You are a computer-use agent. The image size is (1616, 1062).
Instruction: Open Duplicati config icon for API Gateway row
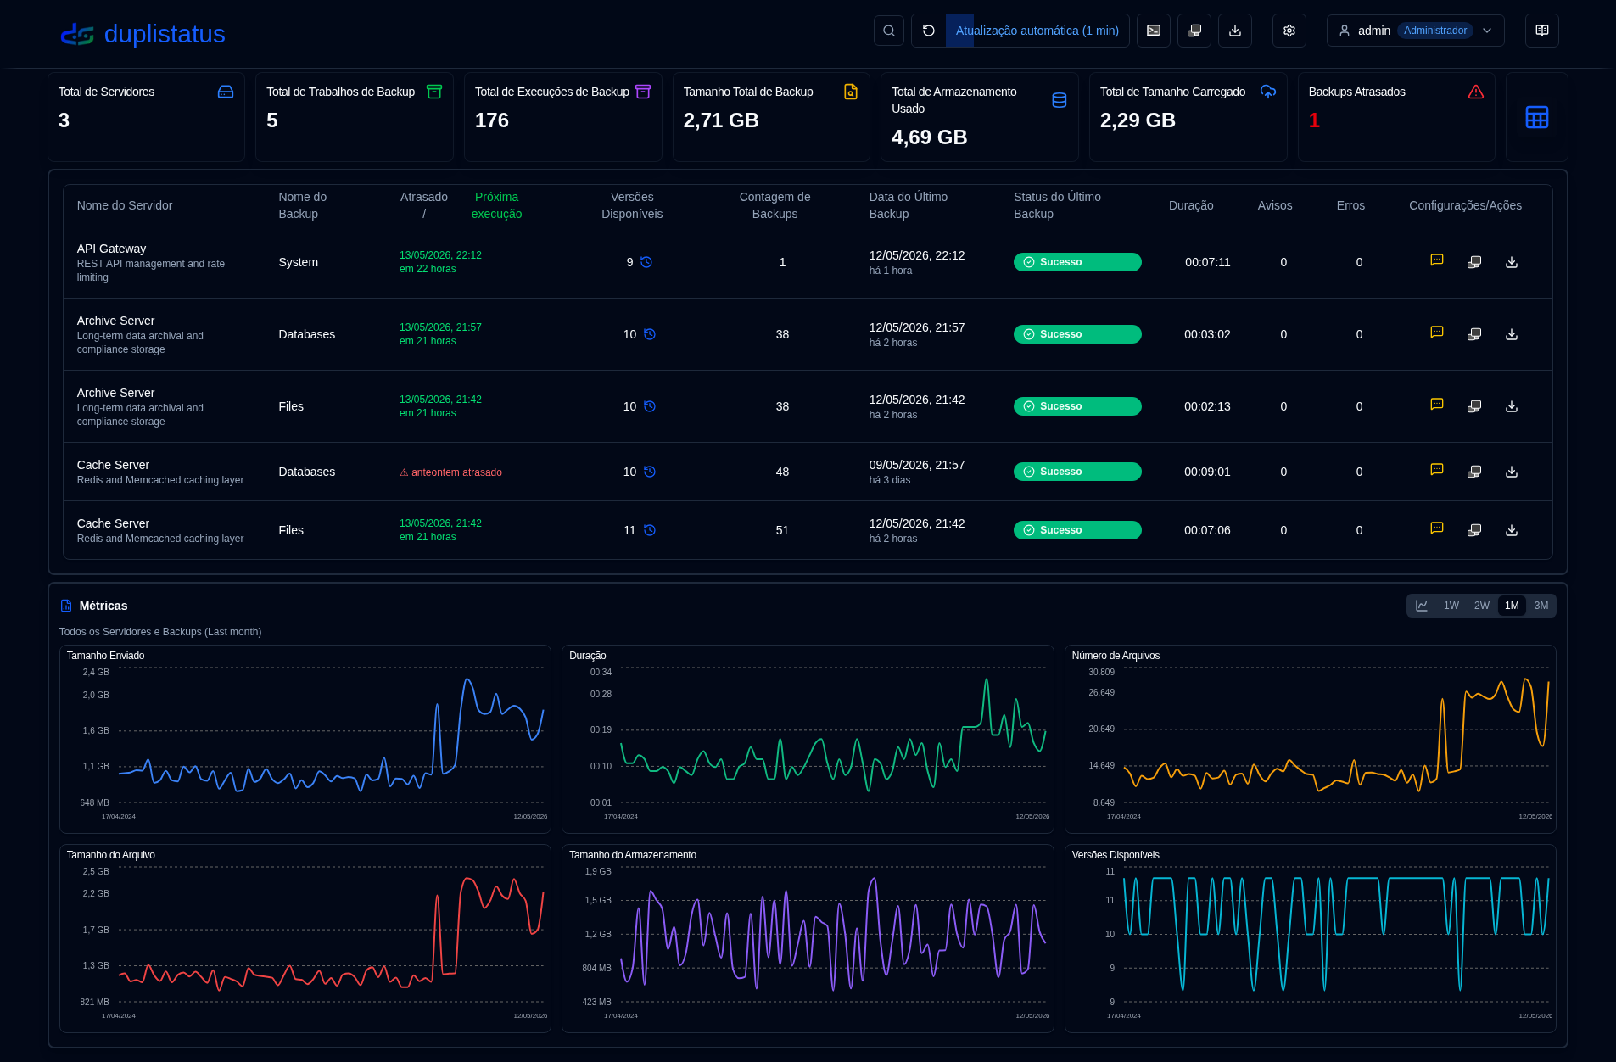1474,262
